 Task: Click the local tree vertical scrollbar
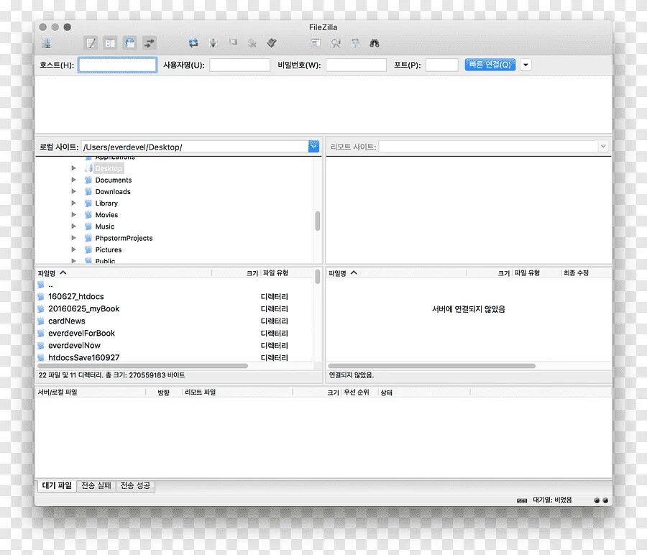[x=318, y=221]
